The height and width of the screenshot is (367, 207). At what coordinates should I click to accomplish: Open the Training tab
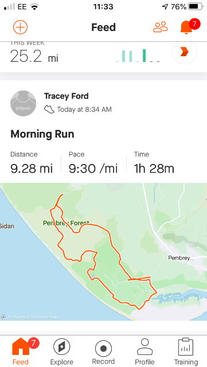point(186,352)
